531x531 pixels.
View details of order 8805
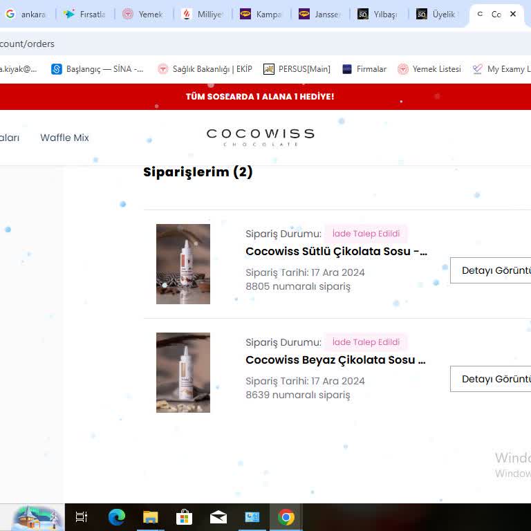pyautogui.click(x=492, y=270)
